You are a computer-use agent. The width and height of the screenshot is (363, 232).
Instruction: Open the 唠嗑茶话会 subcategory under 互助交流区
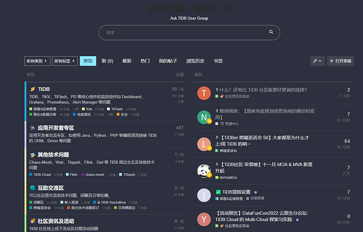[40, 208]
